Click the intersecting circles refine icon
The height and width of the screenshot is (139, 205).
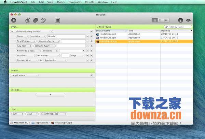pos(28,20)
